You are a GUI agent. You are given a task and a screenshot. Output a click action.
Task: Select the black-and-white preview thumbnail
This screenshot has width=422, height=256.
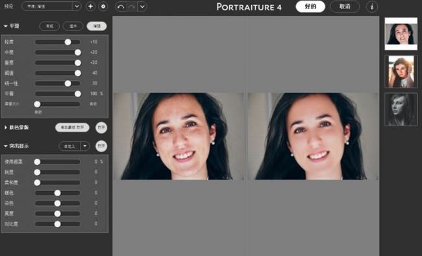pyautogui.click(x=401, y=109)
